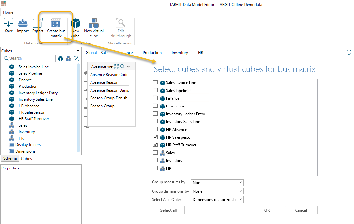Click the plus icon to add perspective
Viewport: 354px width, 224px height.
point(349,52)
